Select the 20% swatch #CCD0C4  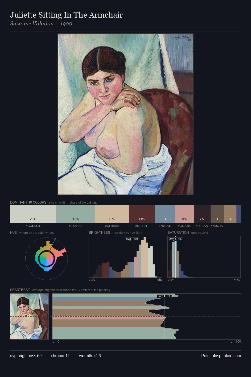33,214
